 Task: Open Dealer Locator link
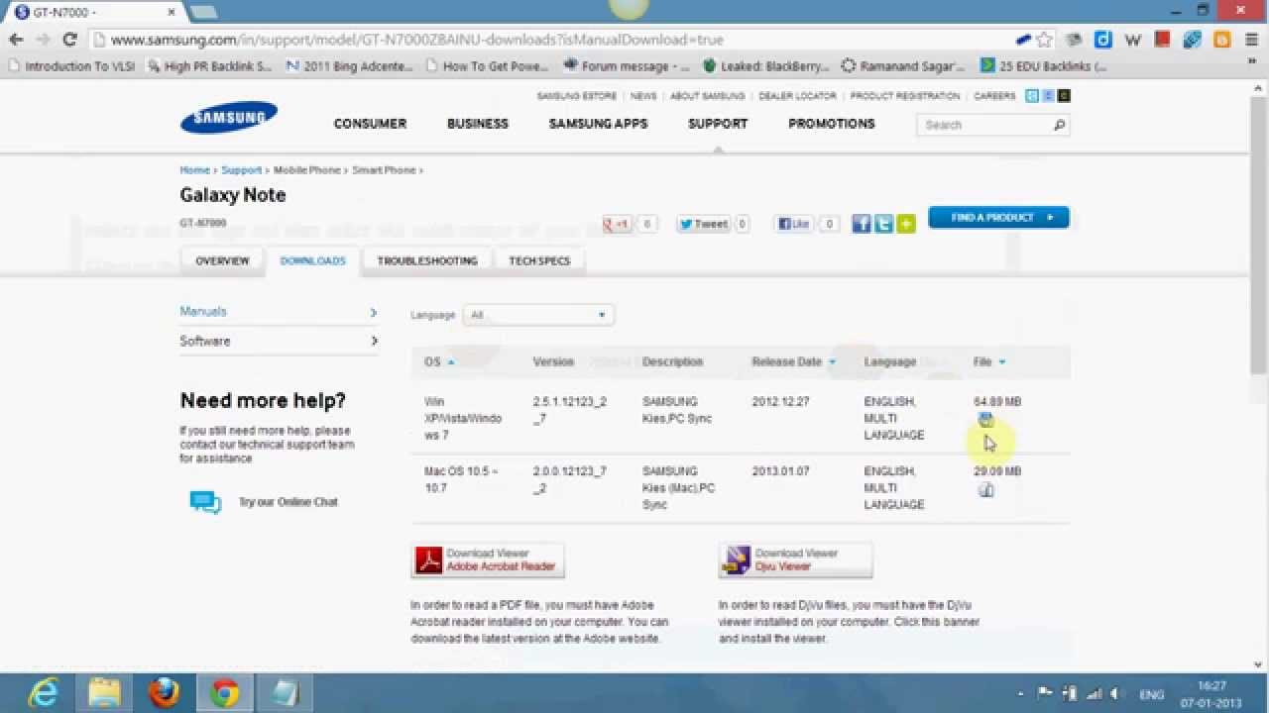click(x=797, y=96)
